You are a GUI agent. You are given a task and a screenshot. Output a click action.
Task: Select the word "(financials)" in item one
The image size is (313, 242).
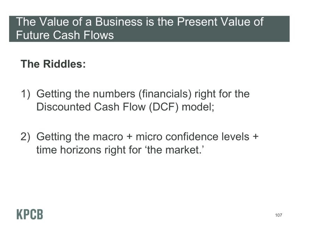(165, 94)
